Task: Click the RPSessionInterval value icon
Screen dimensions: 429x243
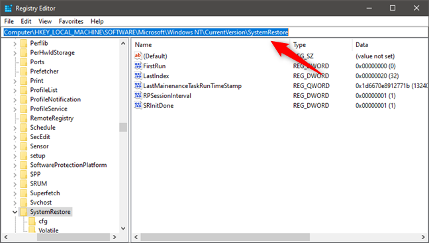Action: (x=138, y=95)
